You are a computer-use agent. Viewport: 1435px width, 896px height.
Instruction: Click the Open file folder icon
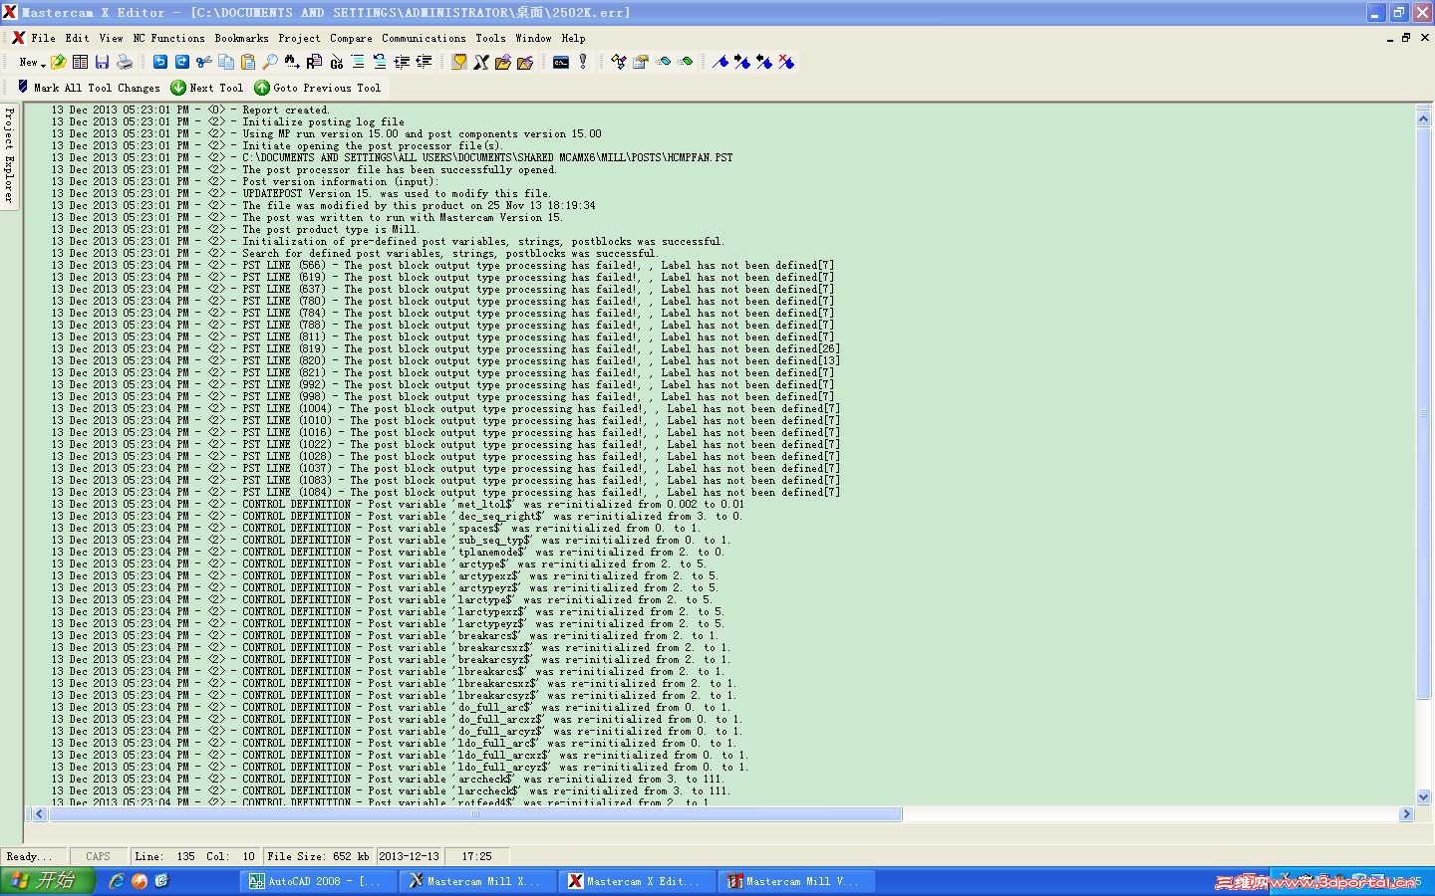tap(59, 62)
